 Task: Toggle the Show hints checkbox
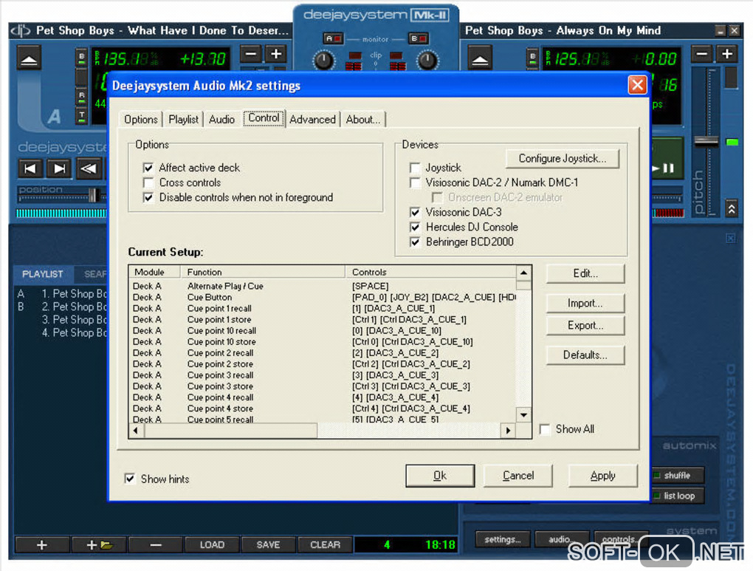(130, 479)
